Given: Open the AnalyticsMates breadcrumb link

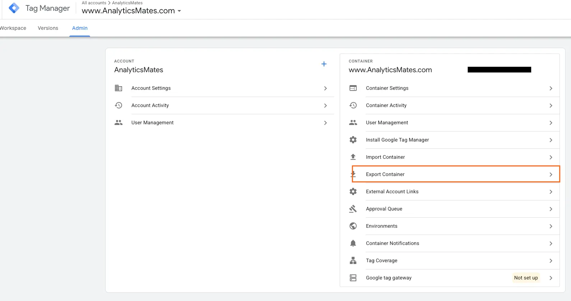Looking at the screenshot, I should 127,3.
